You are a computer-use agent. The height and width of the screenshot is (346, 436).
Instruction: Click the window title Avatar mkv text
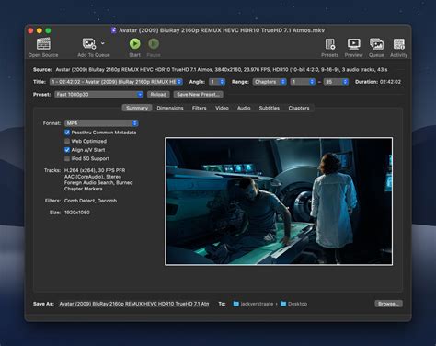point(222,30)
